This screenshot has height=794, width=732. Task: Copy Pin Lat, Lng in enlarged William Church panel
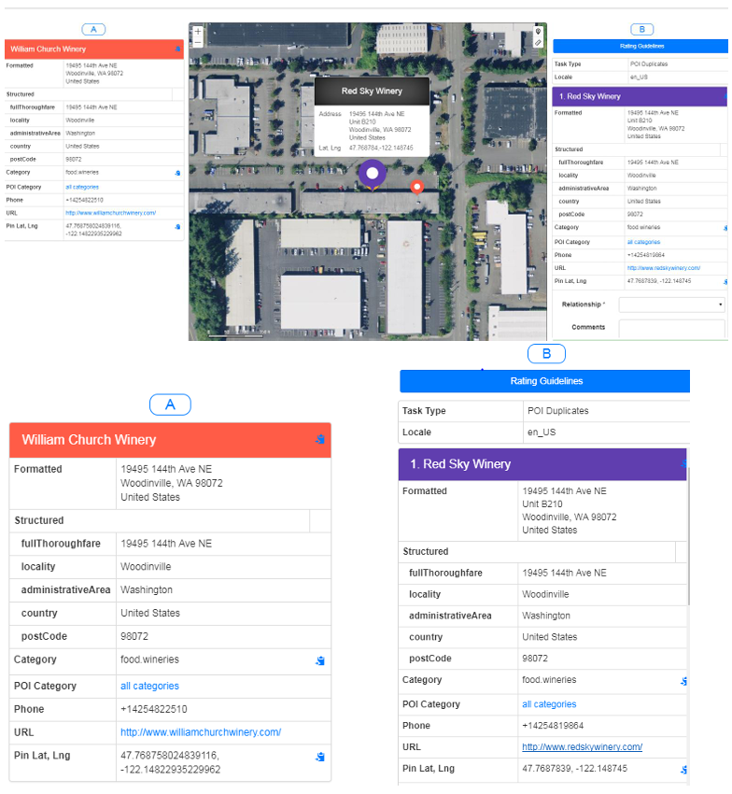pyautogui.click(x=320, y=757)
